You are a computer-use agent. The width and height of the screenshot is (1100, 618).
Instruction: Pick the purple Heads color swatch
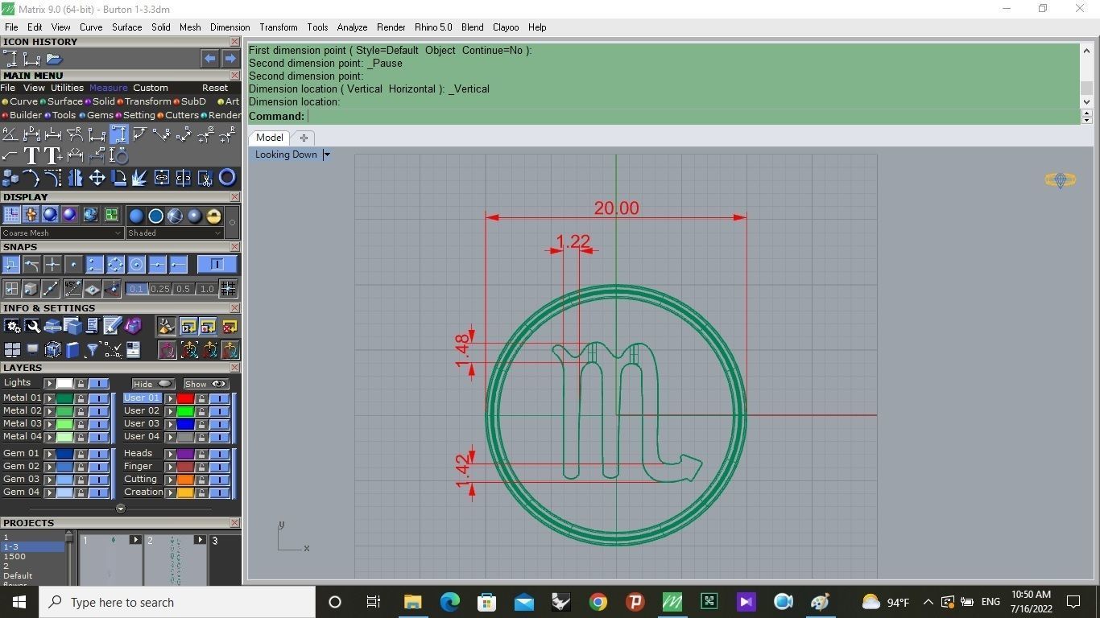(185, 454)
